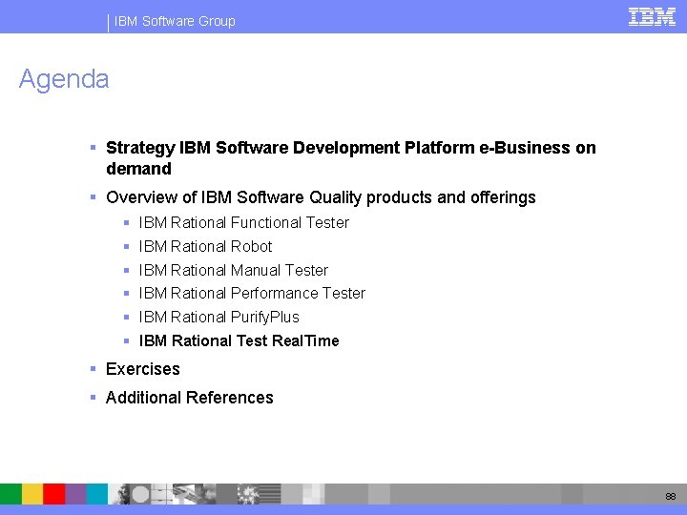Click the 'Additional References' bullet

click(190, 397)
